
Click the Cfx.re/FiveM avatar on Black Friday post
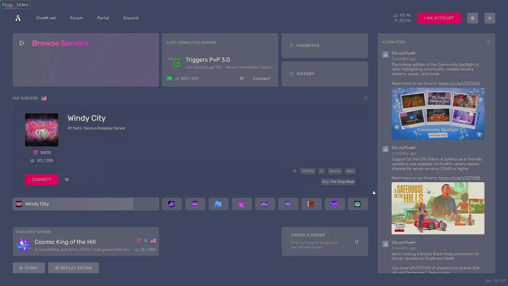(x=385, y=244)
